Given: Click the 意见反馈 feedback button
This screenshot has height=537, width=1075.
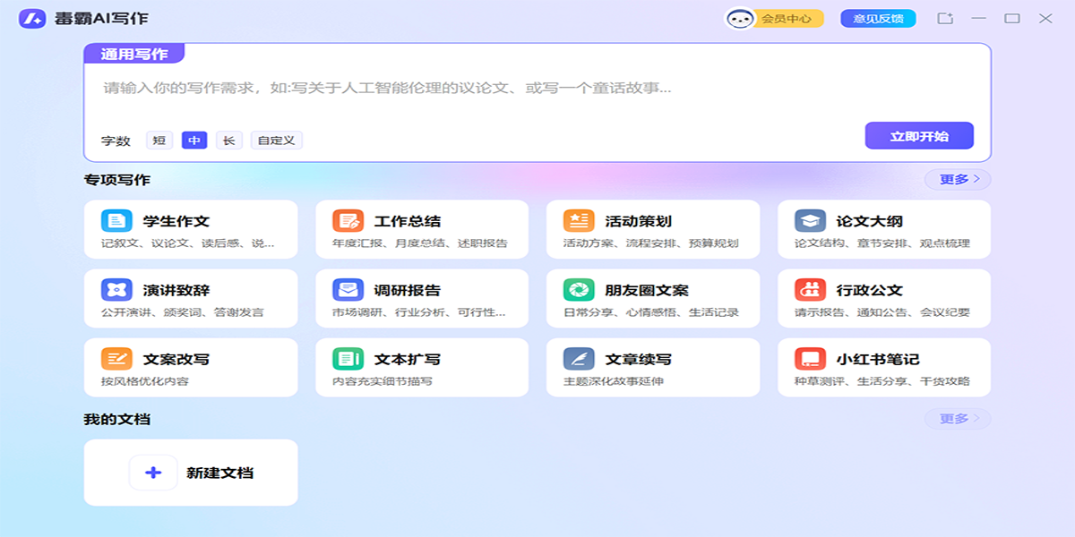Looking at the screenshot, I should click(x=878, y=19).
